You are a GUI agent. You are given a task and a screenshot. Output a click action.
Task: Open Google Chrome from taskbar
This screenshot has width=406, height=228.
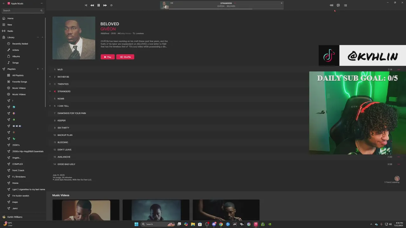[x=221, y=224]
